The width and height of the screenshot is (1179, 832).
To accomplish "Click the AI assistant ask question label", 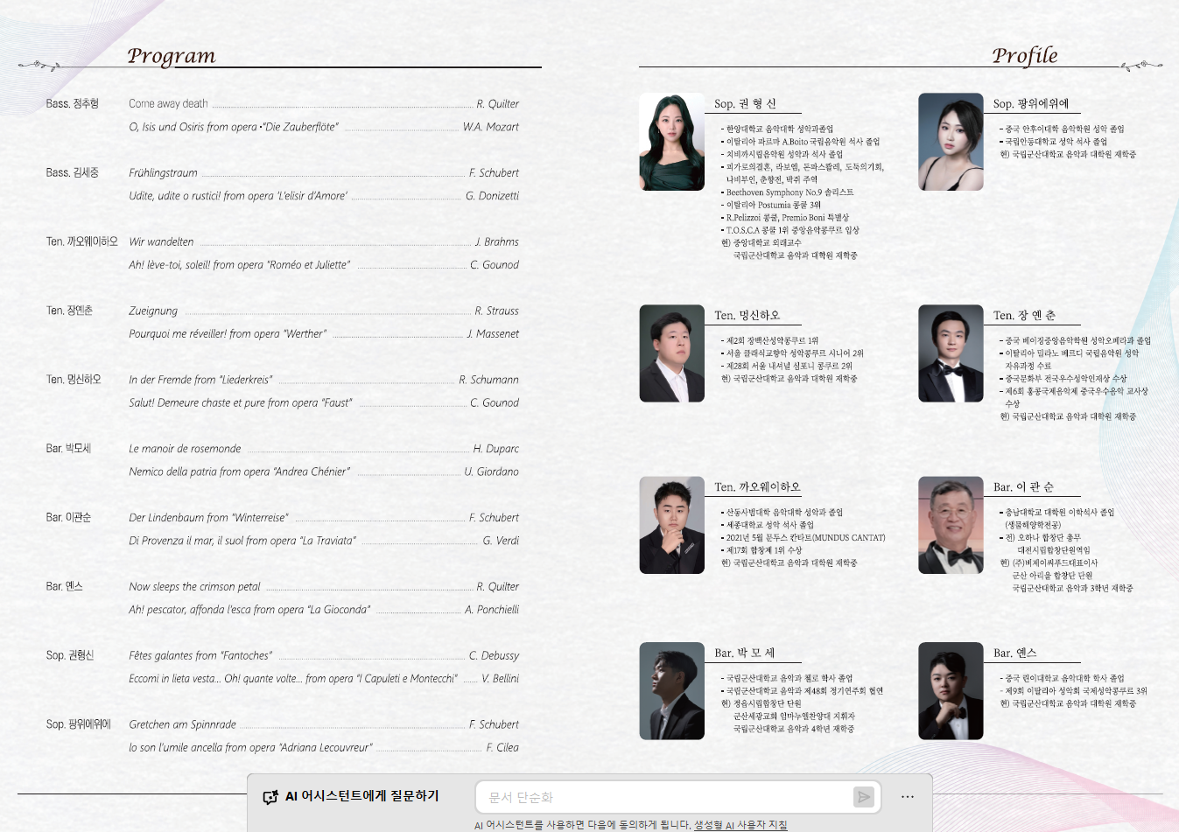I will pos(362,796).
